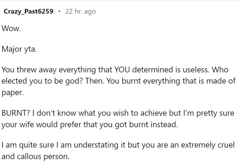Click the "Major yta." line

(x=19, y=49)
